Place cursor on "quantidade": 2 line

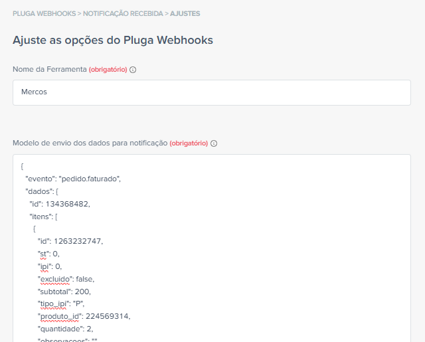pyautogui.click(x=65, y=329)
